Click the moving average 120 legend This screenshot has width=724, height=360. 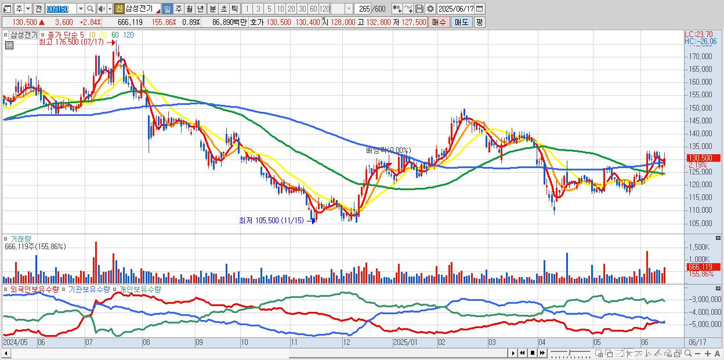pyautogui.click(x=129, y=35)
